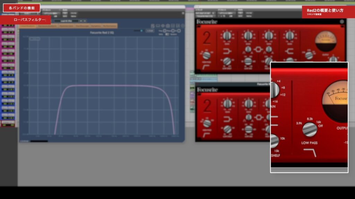Click the high-mid Q knob in upper Red 2
Viewport: 355px width, 199px height.
pyautogui.click(x=269, y=49)
